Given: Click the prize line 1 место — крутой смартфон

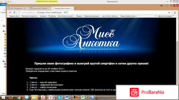Looking at the screenshot, I should click(43, 82).
